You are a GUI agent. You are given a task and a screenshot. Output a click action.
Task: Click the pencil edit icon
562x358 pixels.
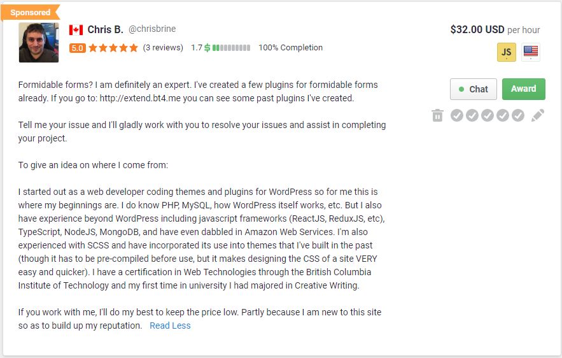click(x=538, y=115)
